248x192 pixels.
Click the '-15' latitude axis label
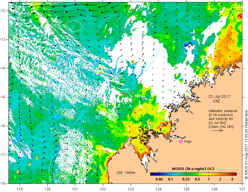[x=3, y=97]
